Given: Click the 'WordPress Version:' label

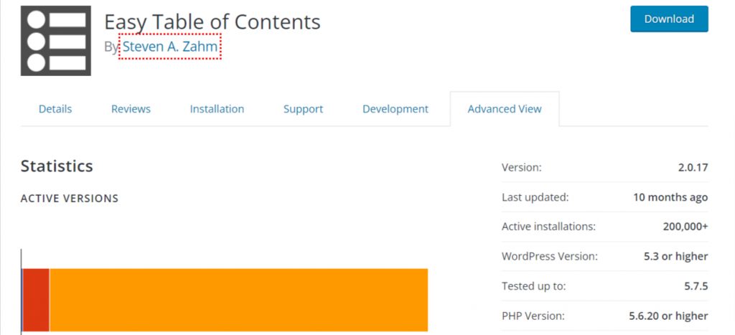Looking at the screenshot, I should (549, 257).
